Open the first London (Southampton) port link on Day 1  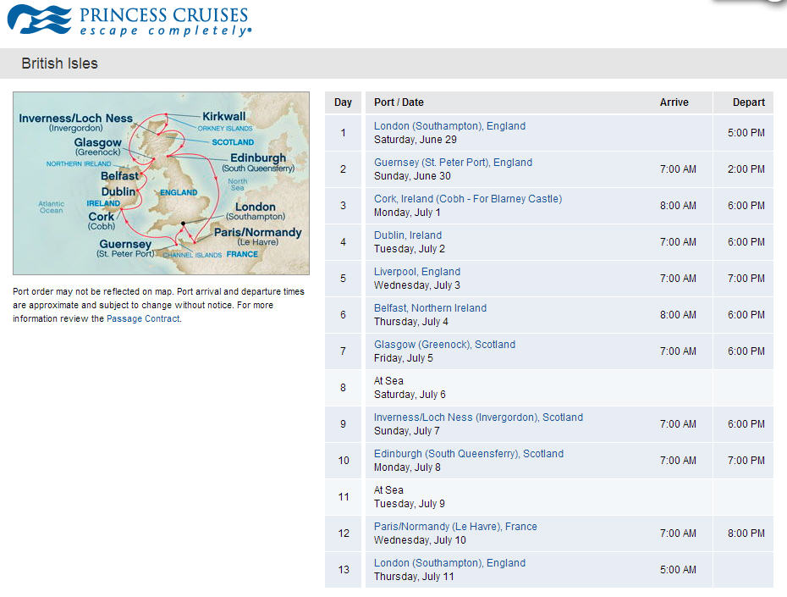(x=449, y=126)
